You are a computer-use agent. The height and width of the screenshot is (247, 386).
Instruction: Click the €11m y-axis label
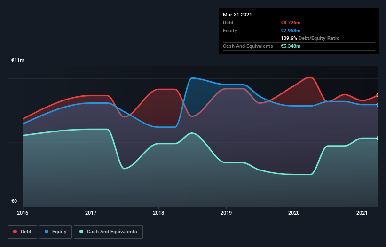pyautogui.click(x=18, y=60)
